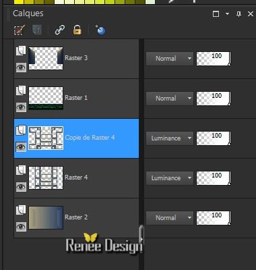Click the greyed-out layer styles icon

pos(37,30)
